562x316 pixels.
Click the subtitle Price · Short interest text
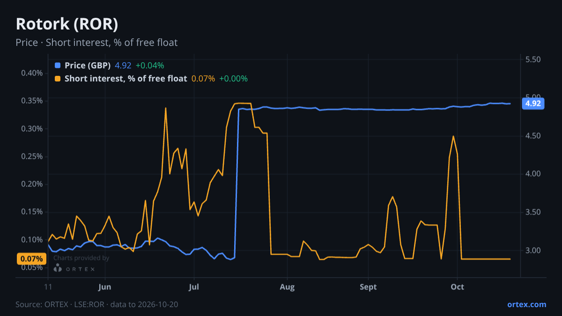tap(96, 43)
